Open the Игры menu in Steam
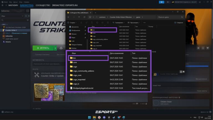This screenshot has width=213, height=120. coord(21,2)
